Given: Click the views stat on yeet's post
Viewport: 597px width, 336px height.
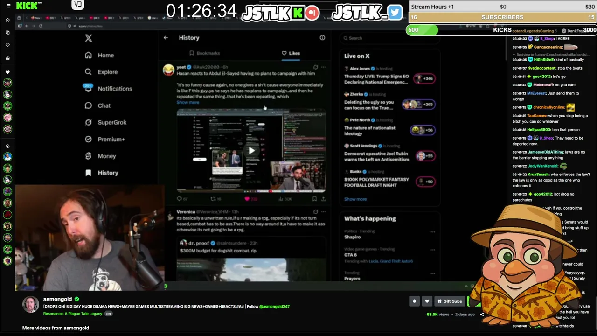Looking at the screenshot, I should click(286, 199).
